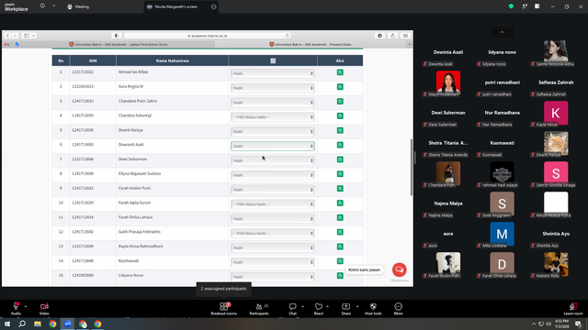The width and height of the screenshot is (588, 330).
Task: Click the red live chat bubble
Action: [400, 269]
